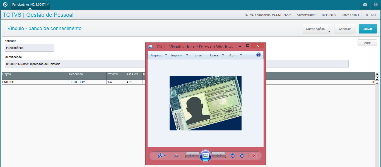Click the photo viewer window icon
This screenshot has height=167, width=381.
[151, 47]
